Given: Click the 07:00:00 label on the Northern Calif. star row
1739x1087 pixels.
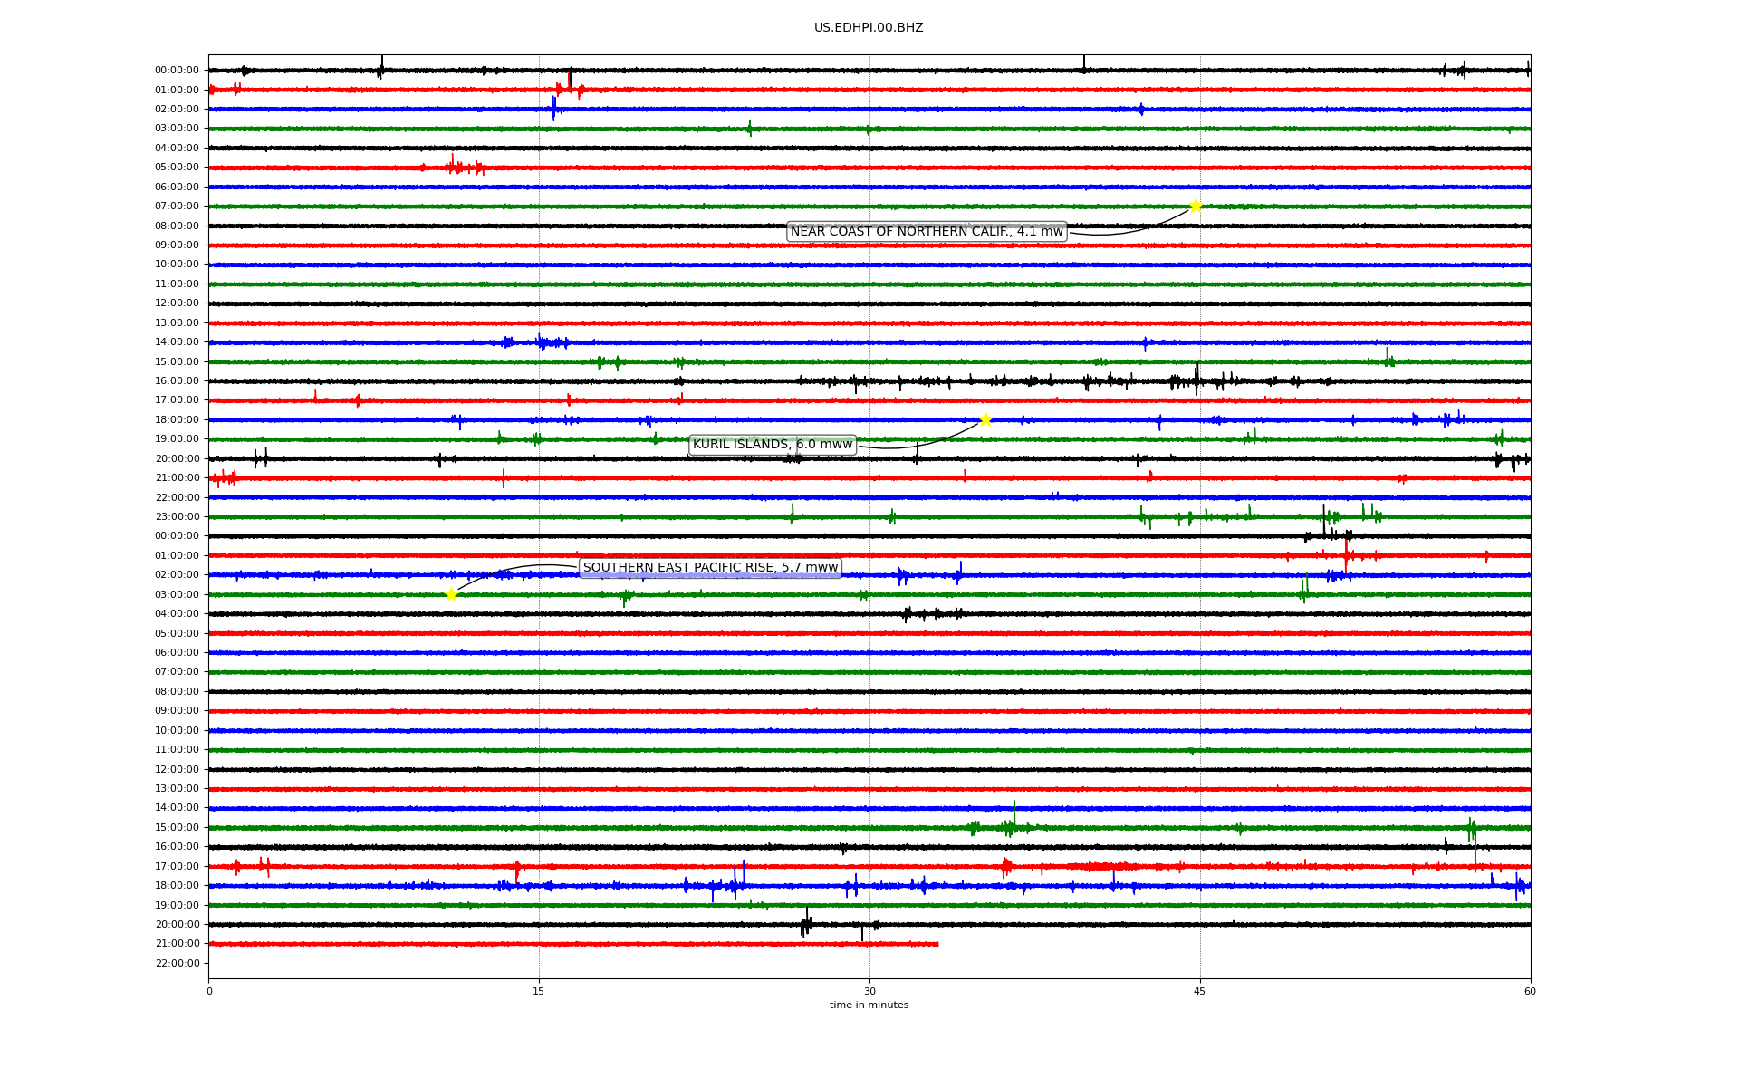Looking at the screenshot, I should click(177, 207).
